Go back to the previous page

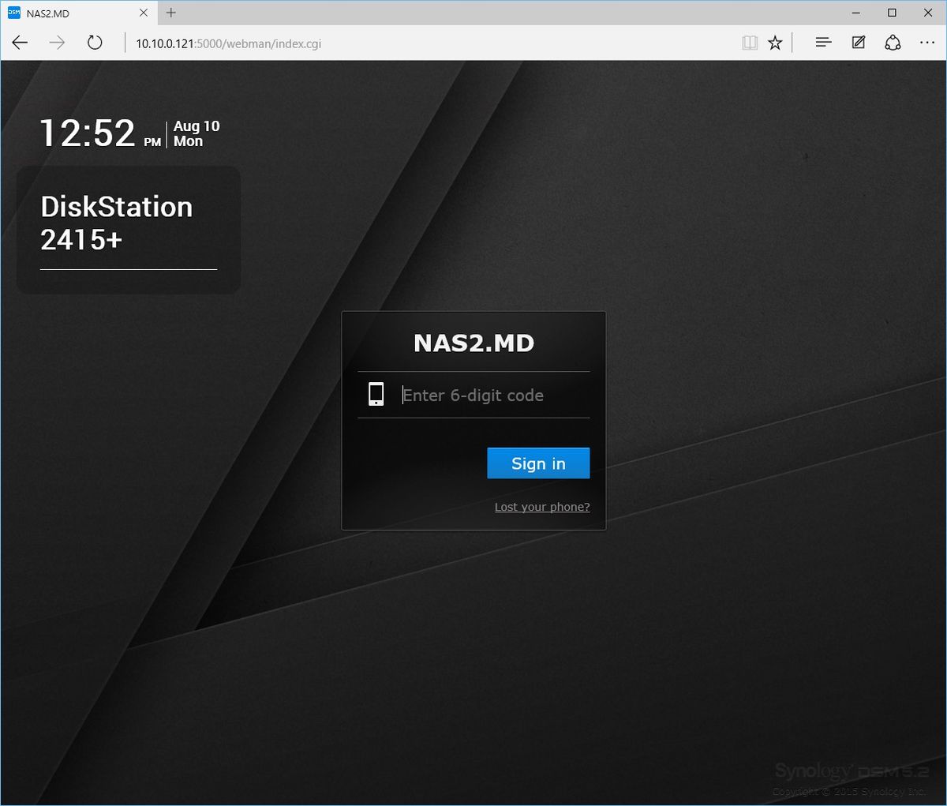pyautogui.click(x=21, y=43)
